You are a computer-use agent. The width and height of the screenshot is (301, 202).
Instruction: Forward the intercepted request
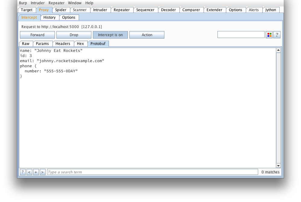(37, 35)
